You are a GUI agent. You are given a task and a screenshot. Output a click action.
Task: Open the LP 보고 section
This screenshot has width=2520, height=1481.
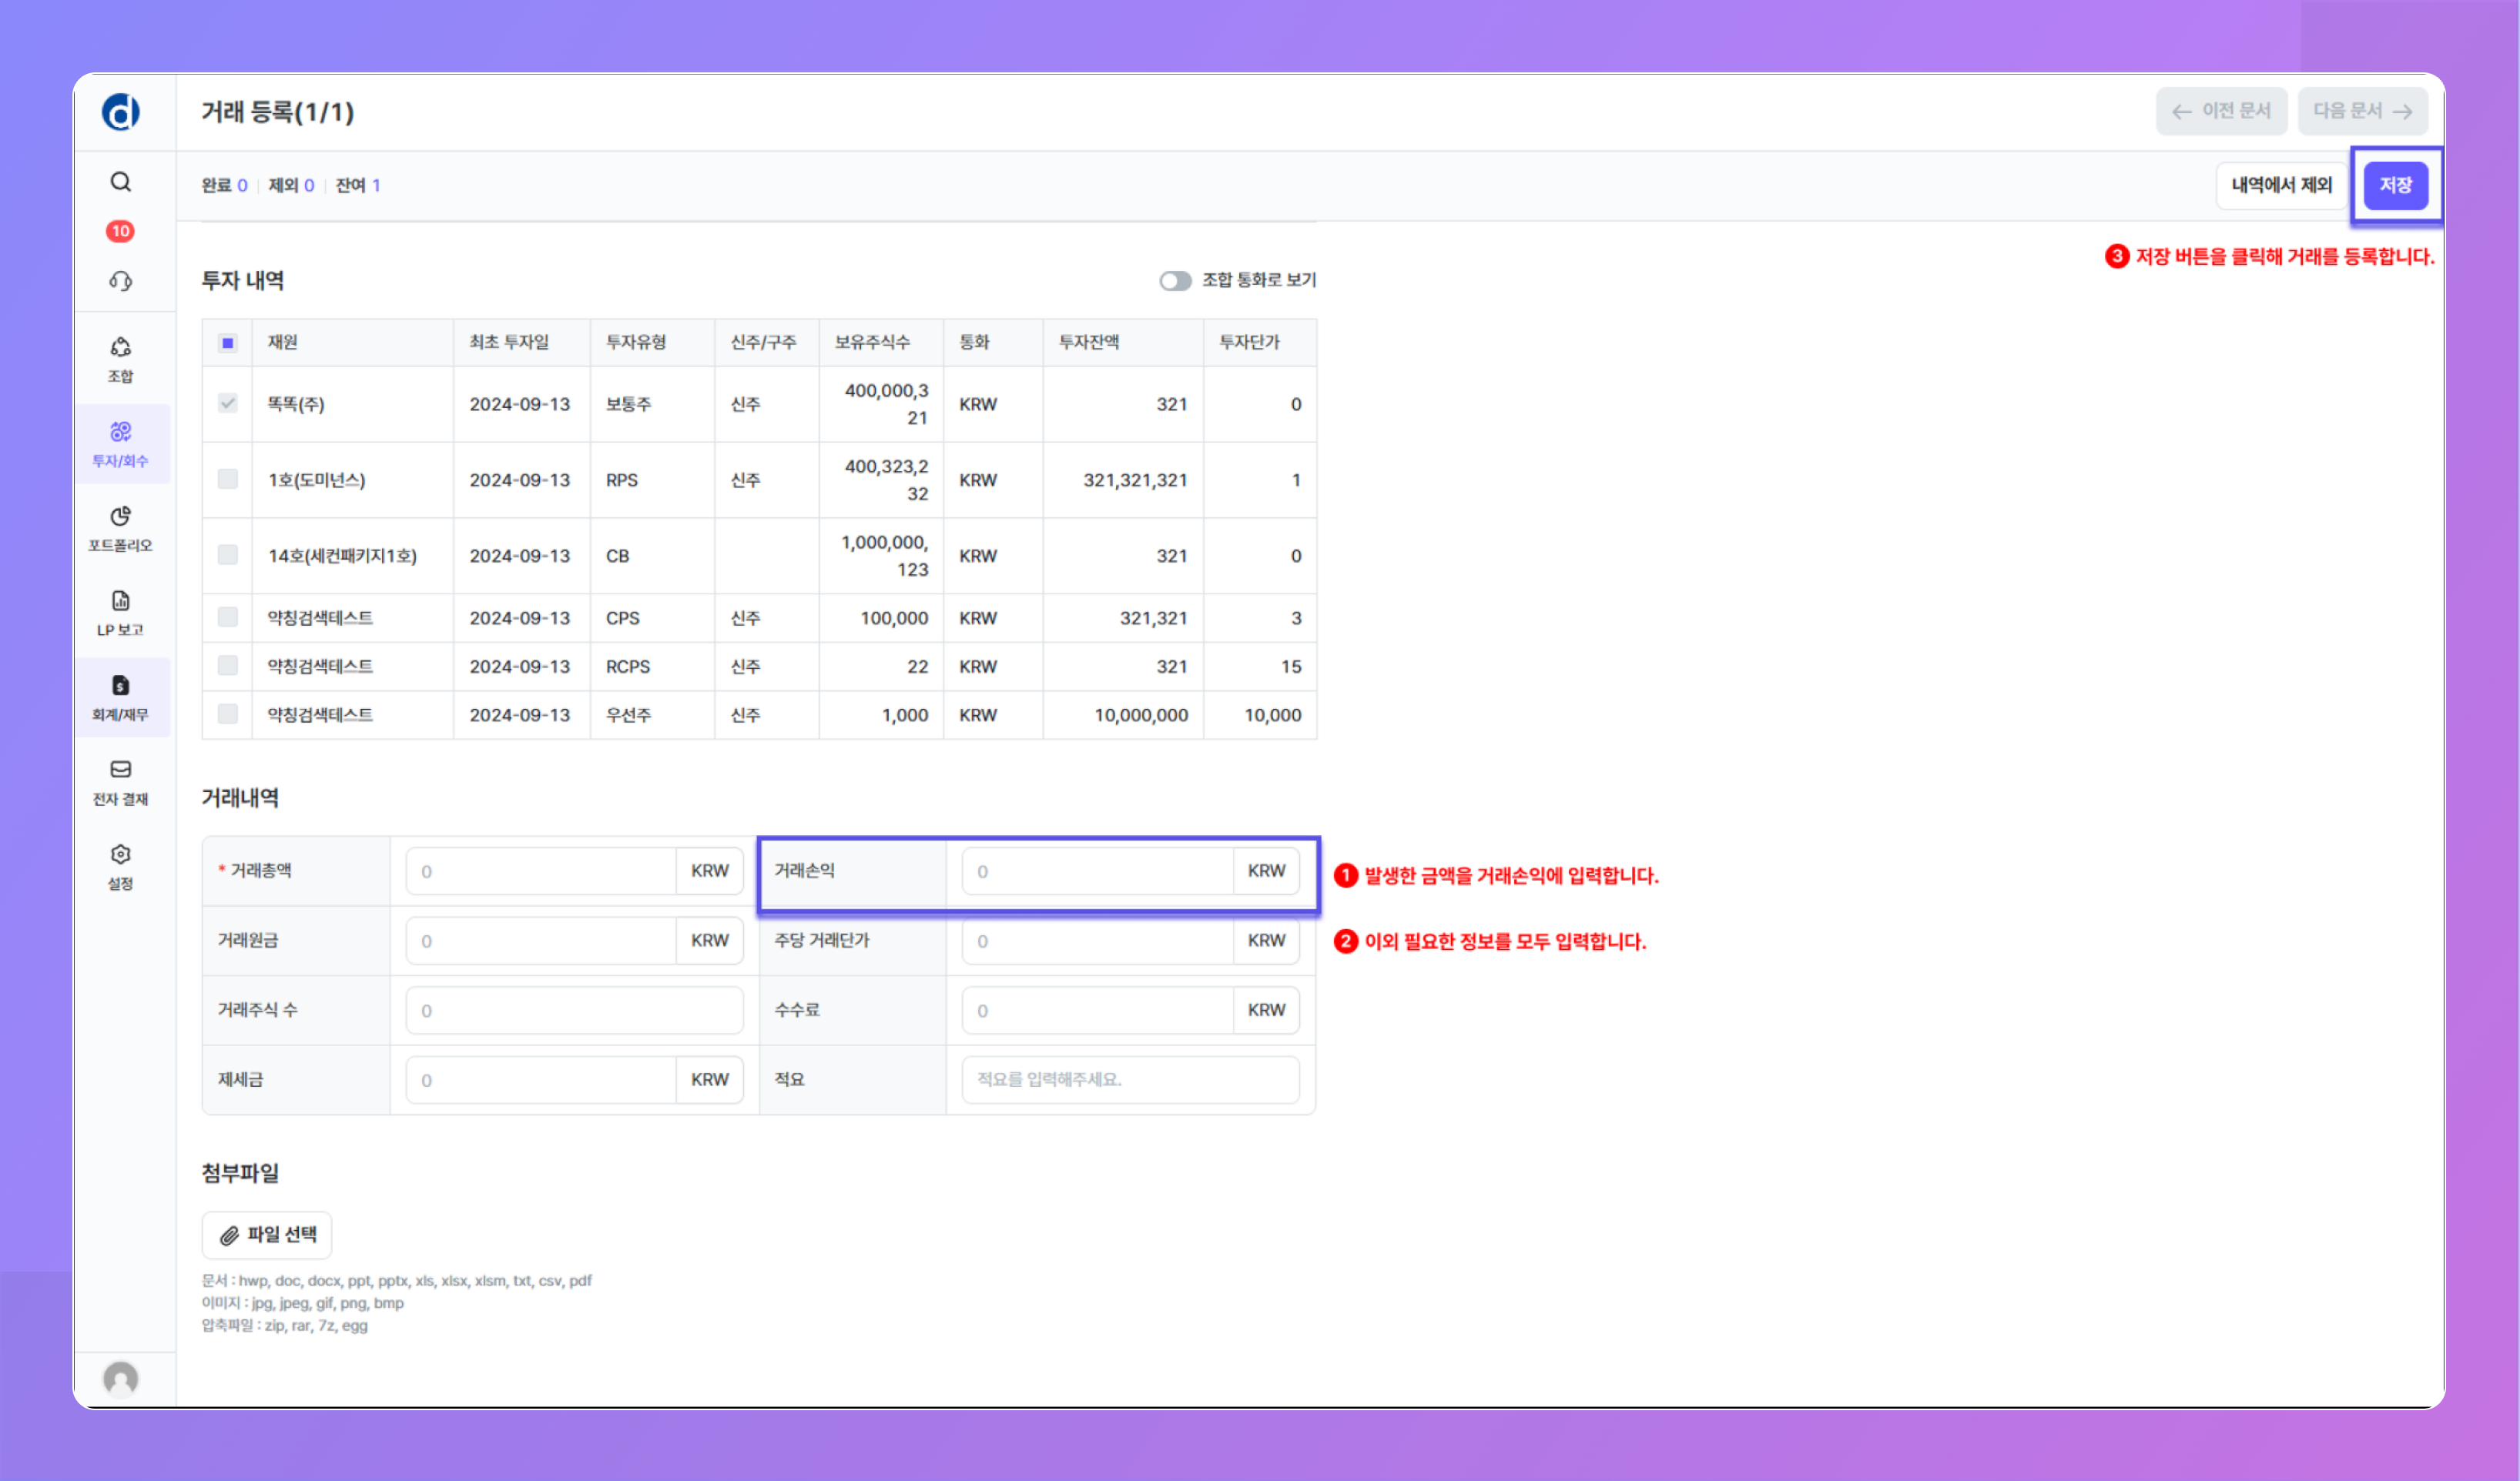[120, 613]
